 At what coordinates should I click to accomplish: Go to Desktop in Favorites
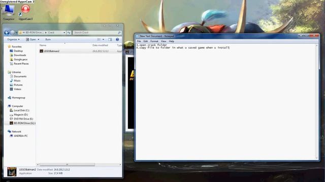point(18,51)
